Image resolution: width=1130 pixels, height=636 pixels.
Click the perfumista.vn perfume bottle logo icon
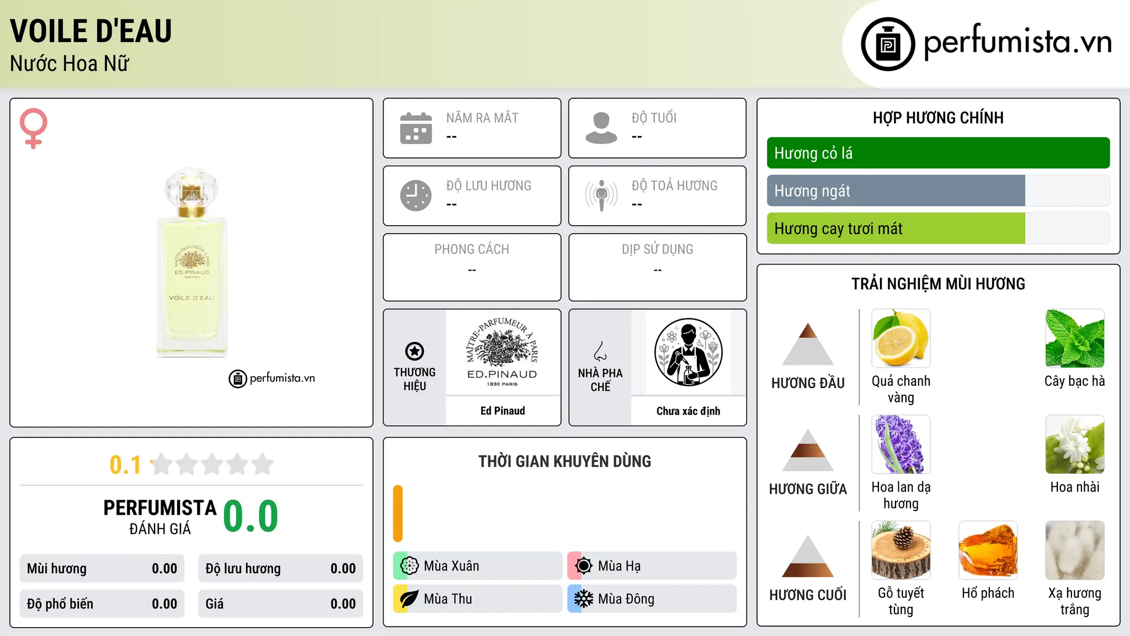[888, 44]
